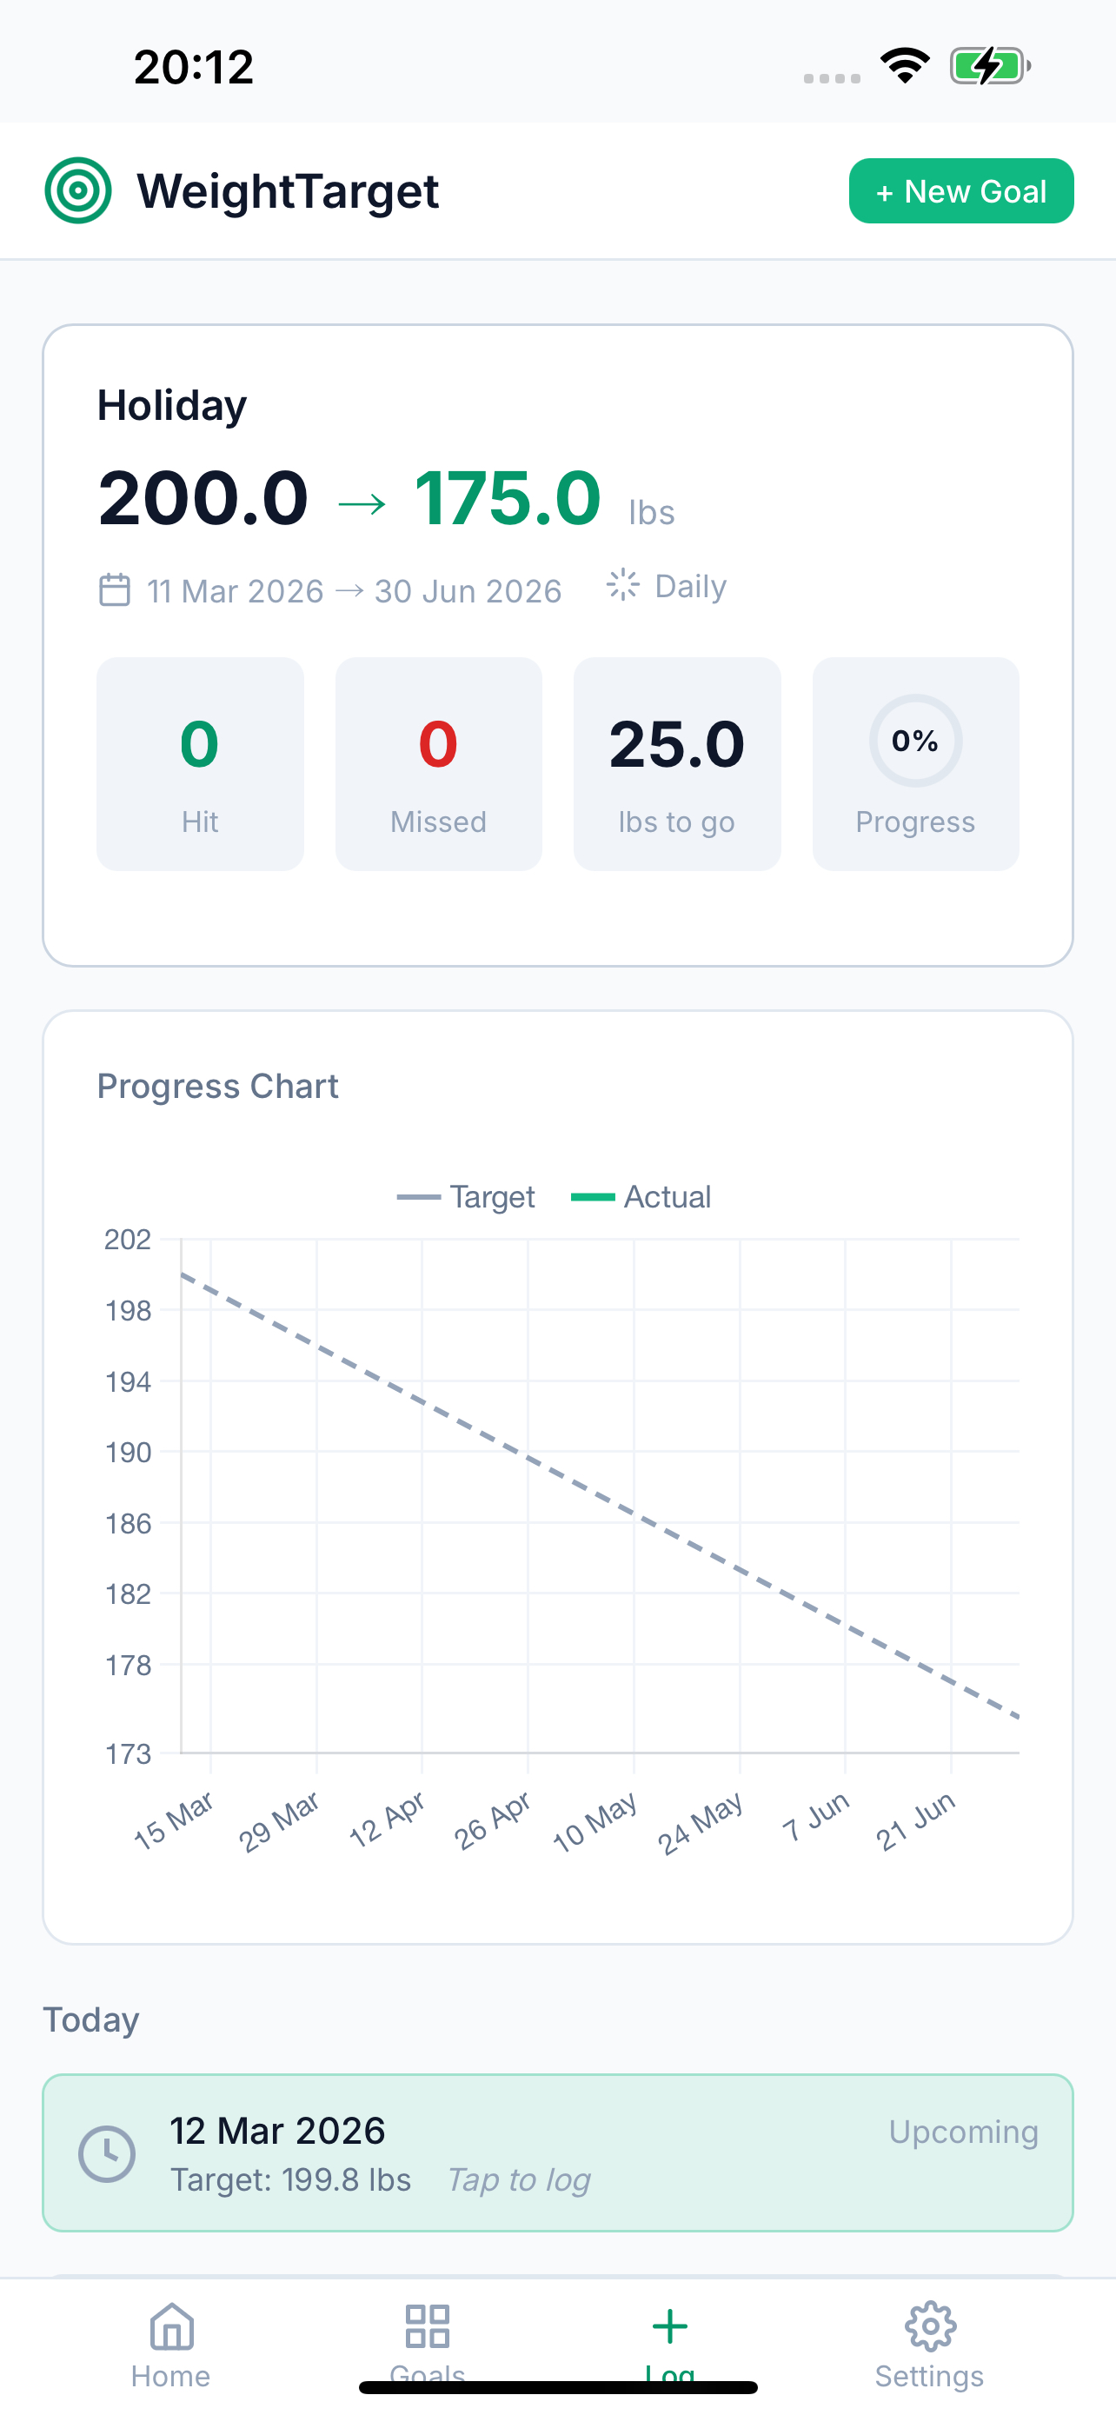The image size is (1116, 2415).
Task: Open the Goals grid icon
Action: pos(428,2326)
